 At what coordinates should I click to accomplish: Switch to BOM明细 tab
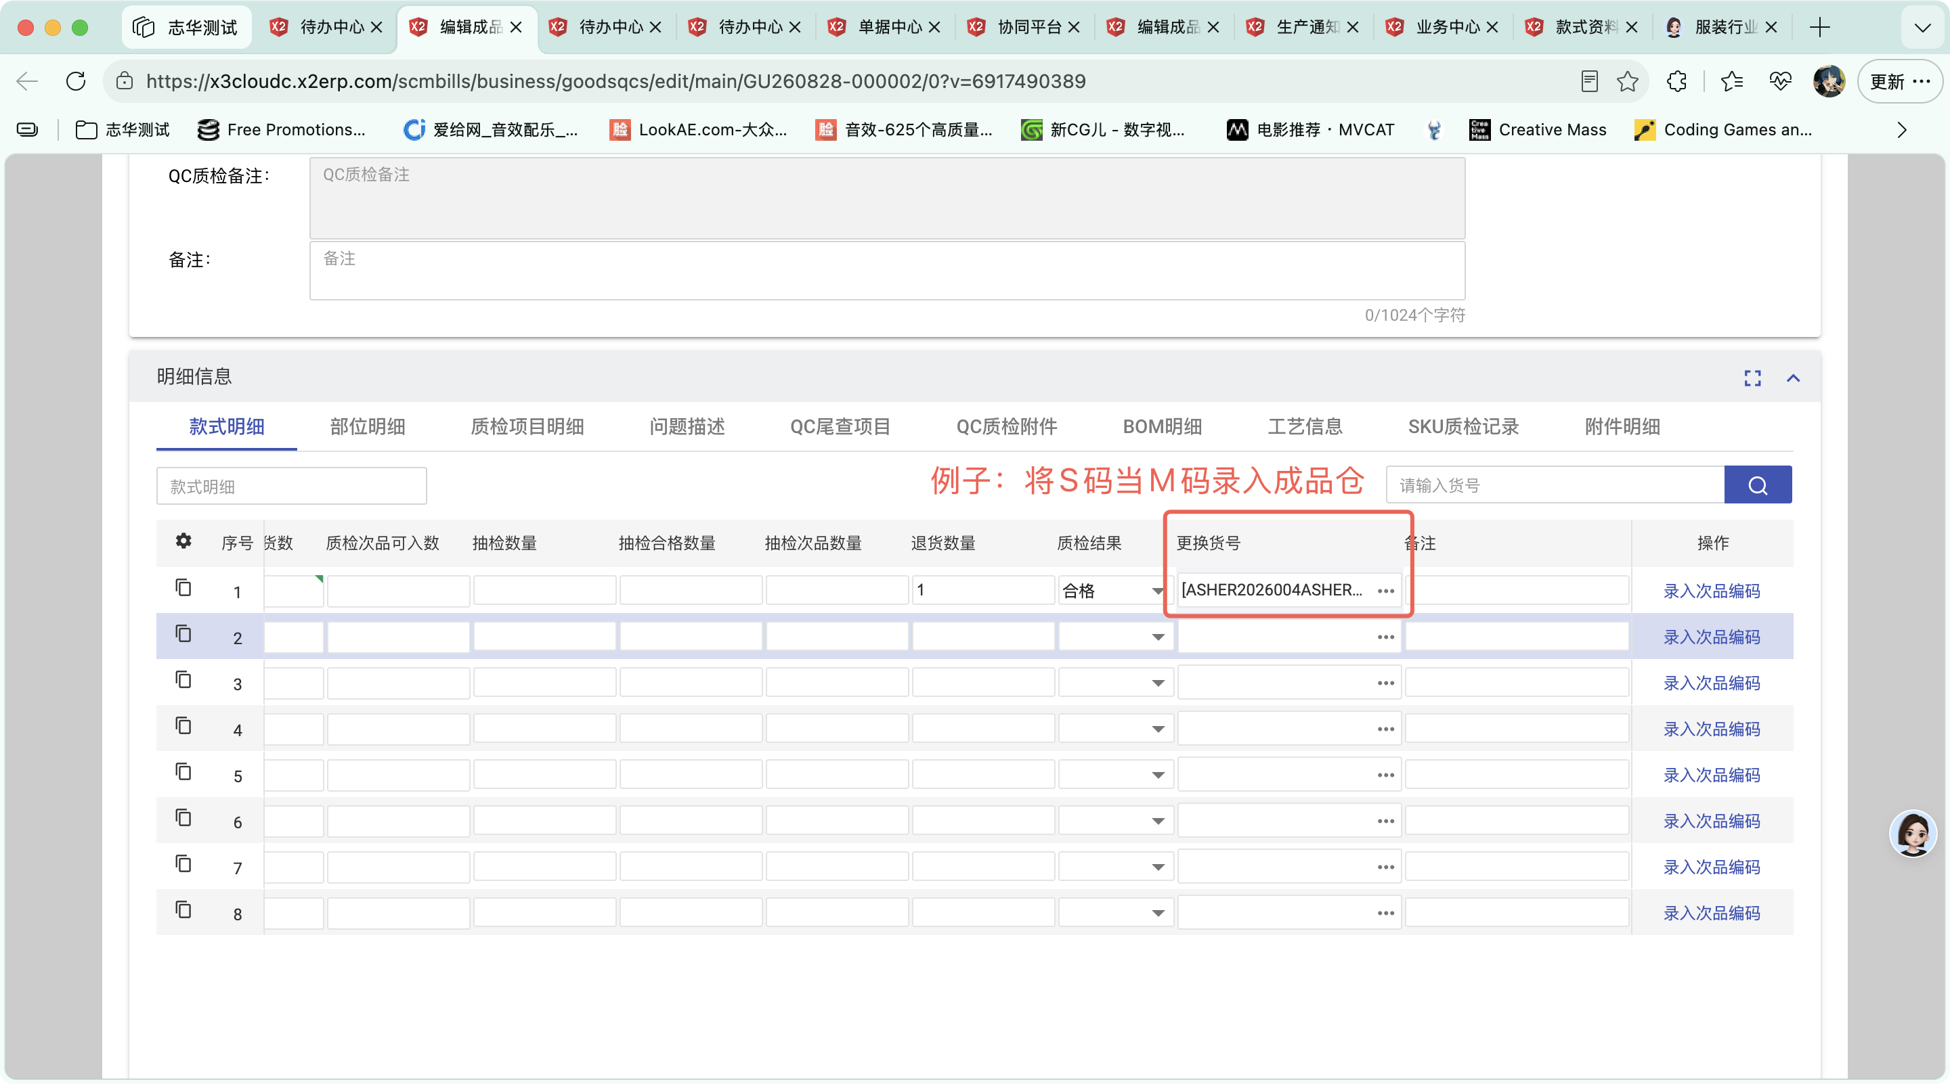(x=1162, y=427)
